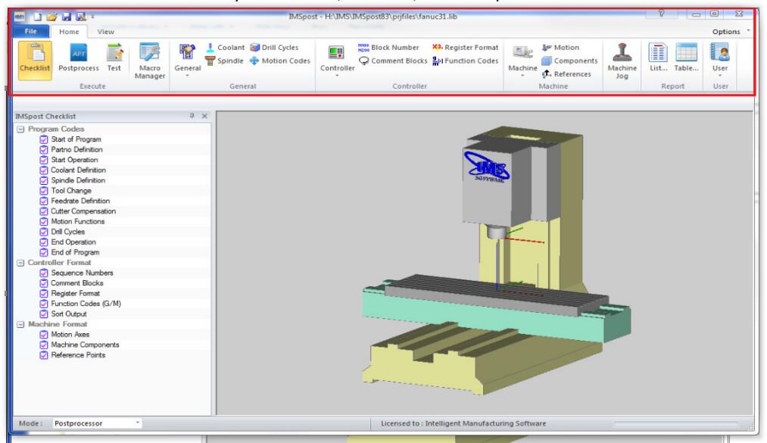Image resolution: width=767 pixels, height=443 pixels.
Task: Switch to the View ribbon tab
Action: [105, 31]
